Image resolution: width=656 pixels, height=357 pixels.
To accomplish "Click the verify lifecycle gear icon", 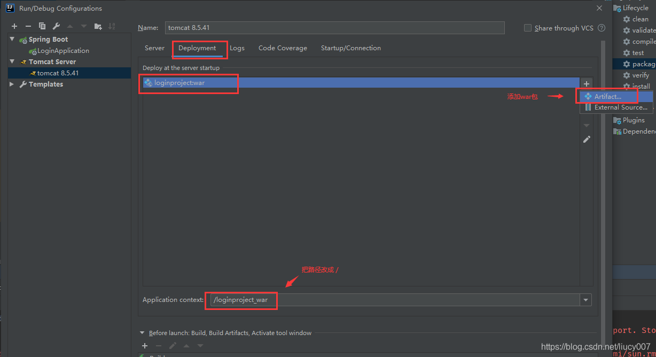I will point(627,75).
